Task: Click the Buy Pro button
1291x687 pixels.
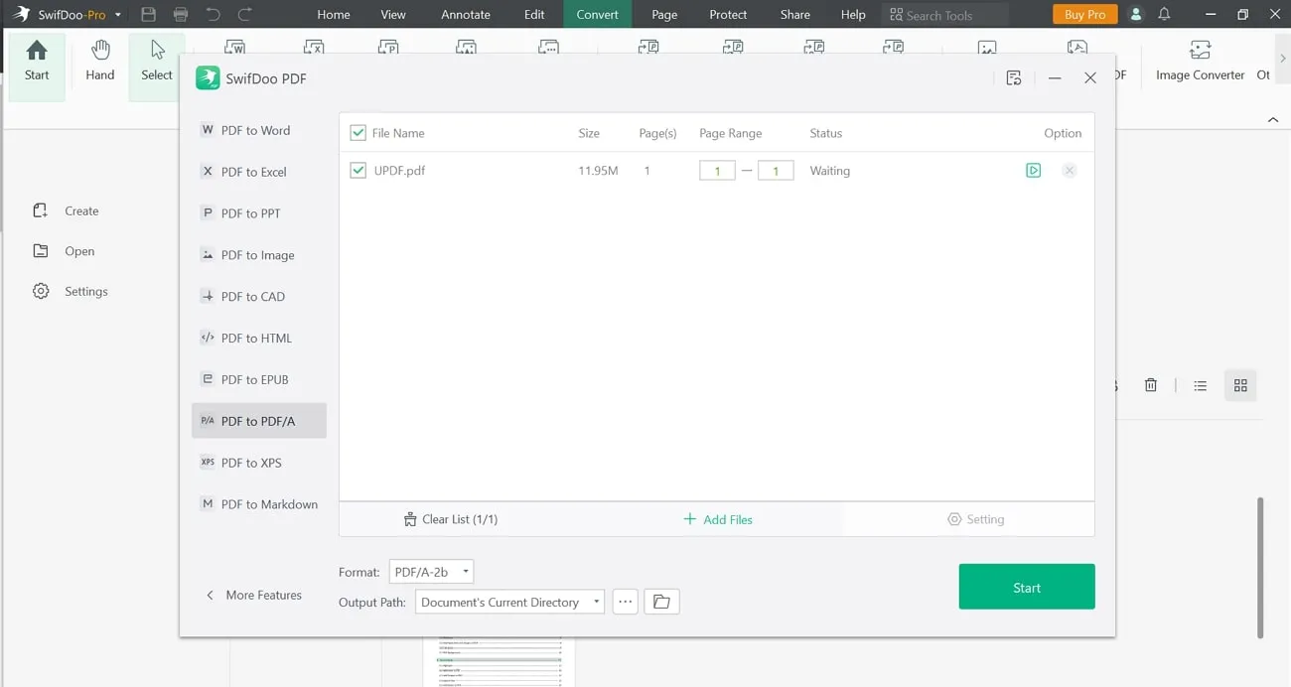Action: tap(1084, 15)
